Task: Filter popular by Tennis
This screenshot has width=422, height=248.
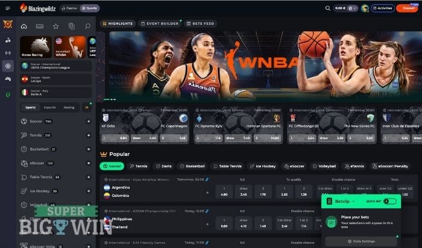Action: pos(139,166)
